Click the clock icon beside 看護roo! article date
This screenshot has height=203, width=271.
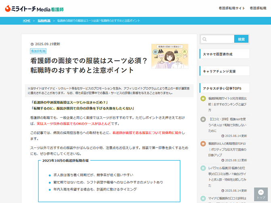click(223, 136)
